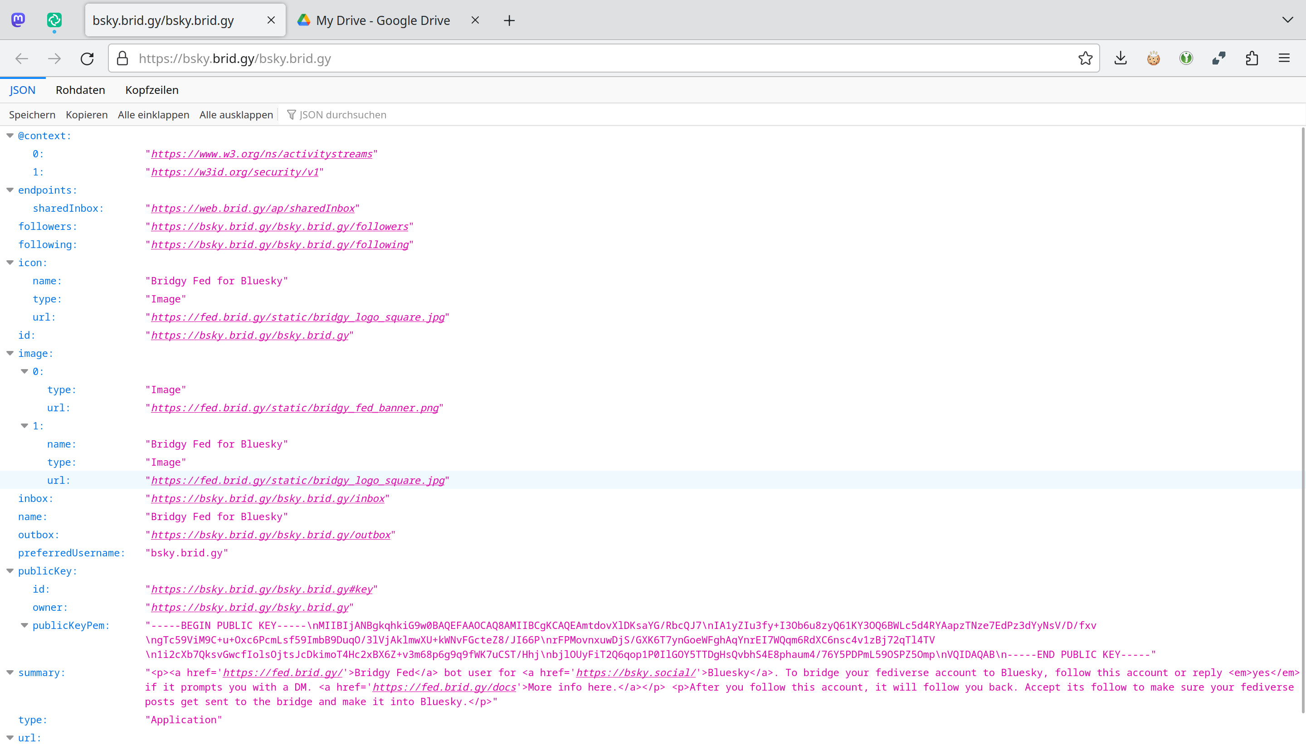This screenshot has width=1306, height=750.
Task: Click Alle einklappen to collapse all nodes
Action: (x=152, y=115)
